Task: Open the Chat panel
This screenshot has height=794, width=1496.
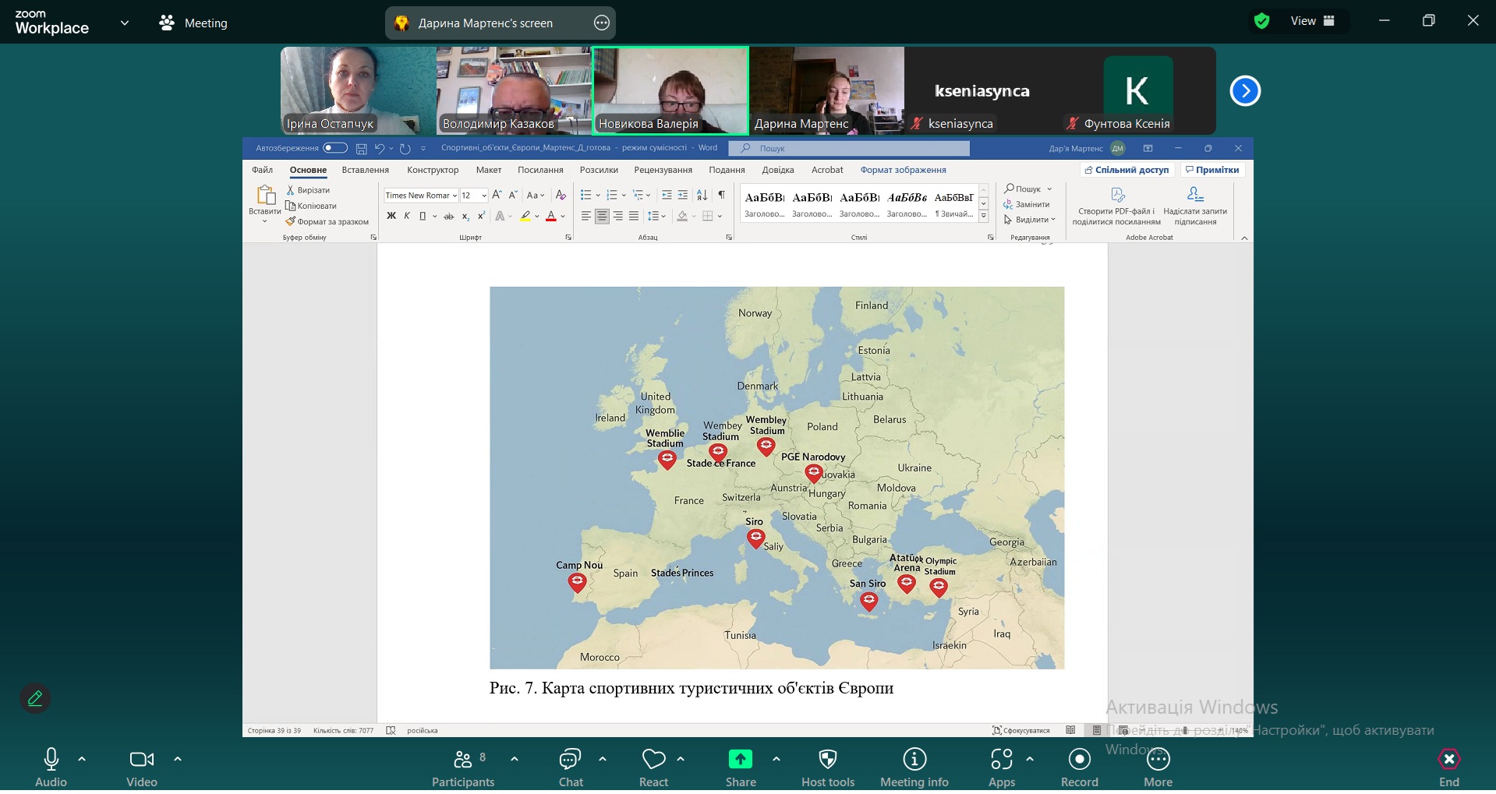Action: [x=570, y=760]
